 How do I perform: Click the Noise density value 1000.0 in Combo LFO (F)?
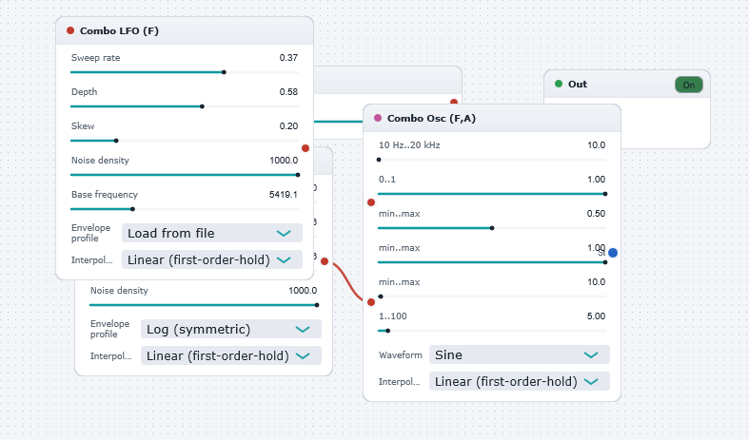pos(284,161)
